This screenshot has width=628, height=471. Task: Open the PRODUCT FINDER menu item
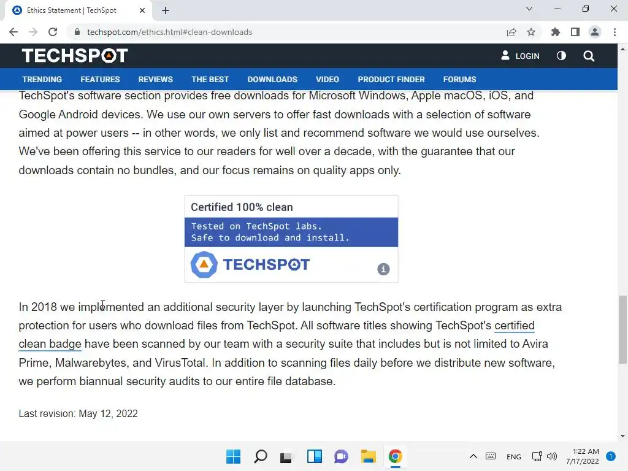[391, 79]
